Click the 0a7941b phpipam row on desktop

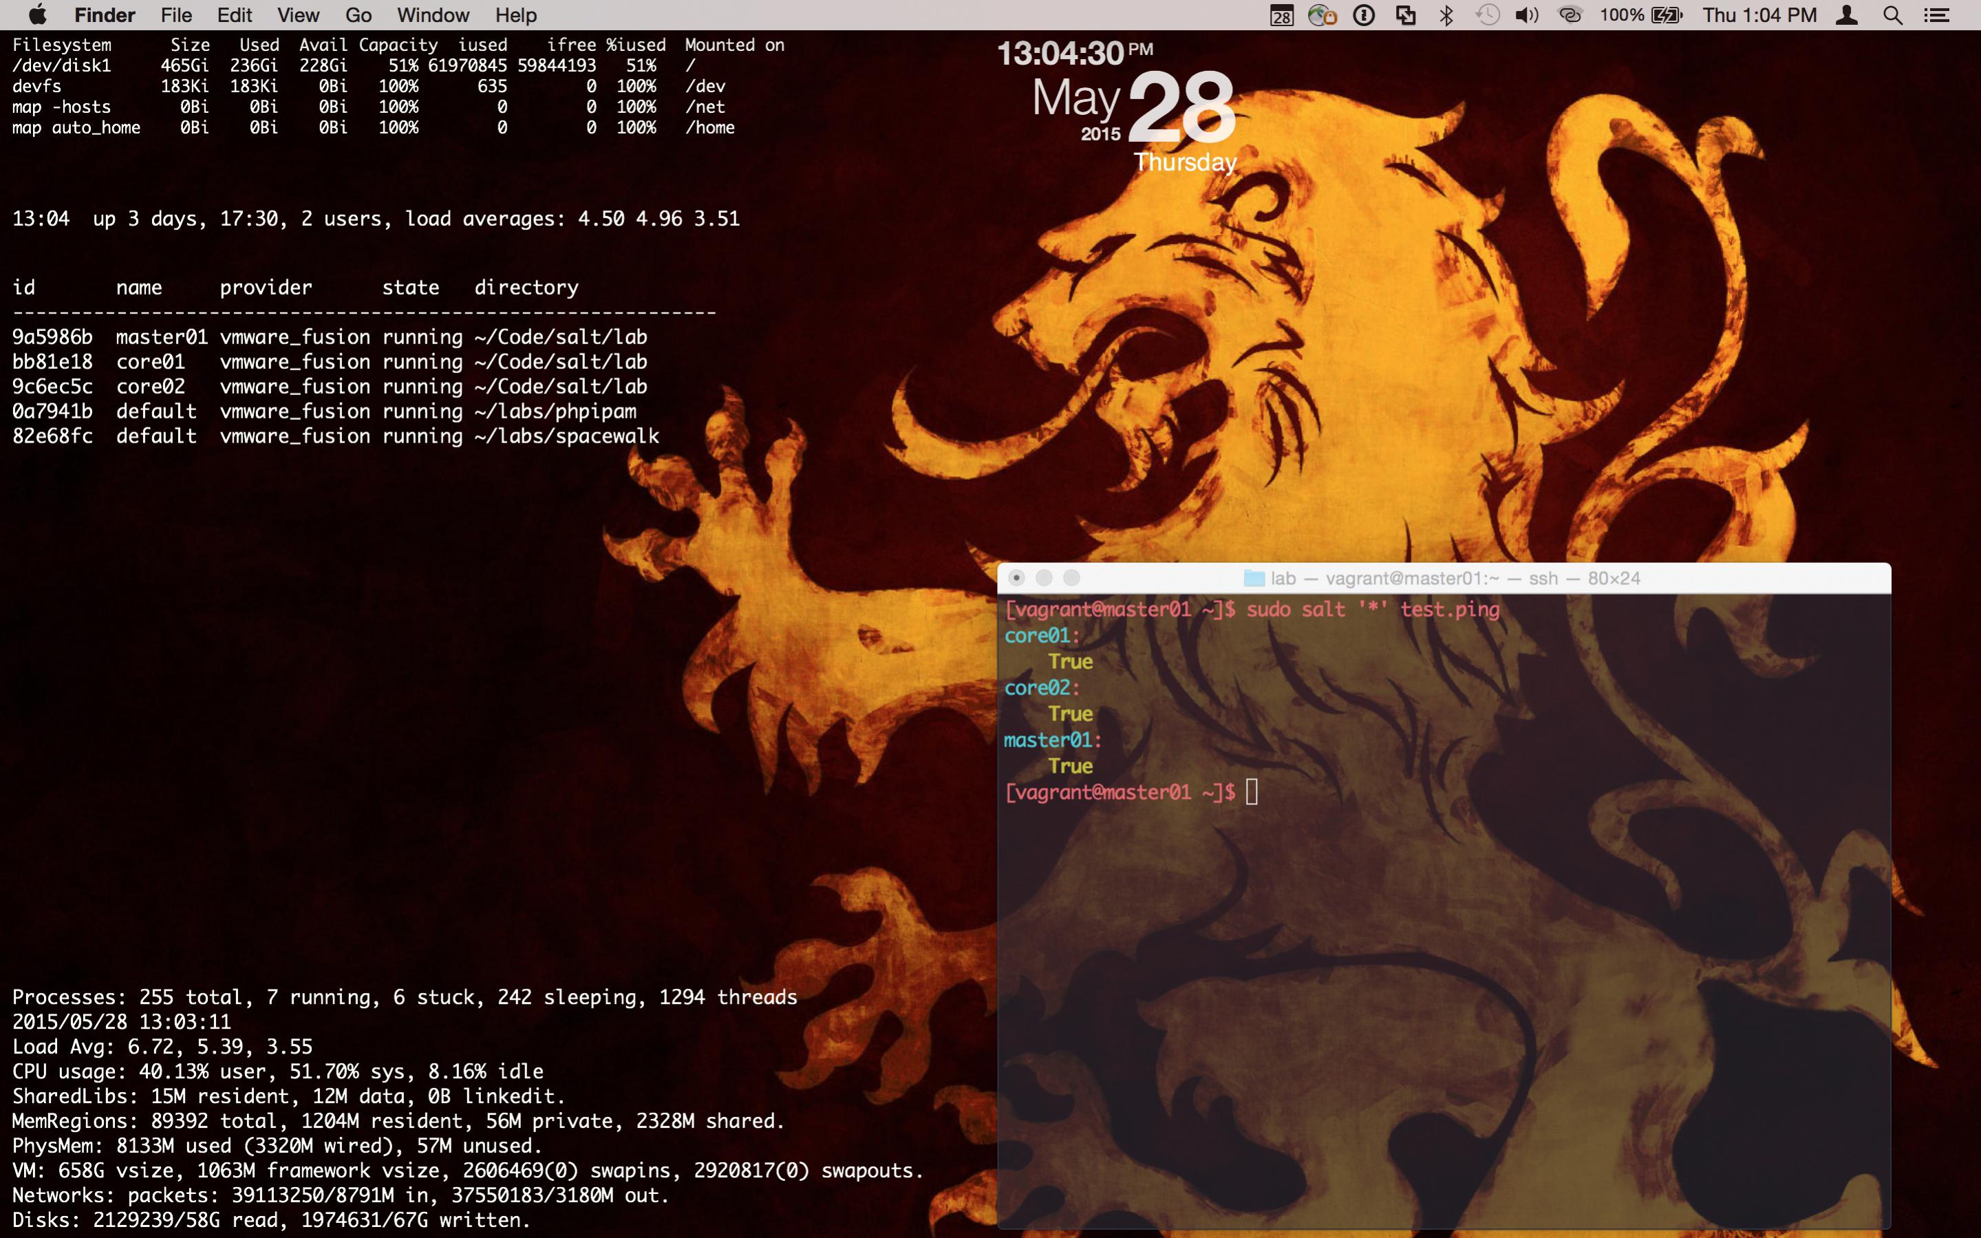click(x=324, y=411)
